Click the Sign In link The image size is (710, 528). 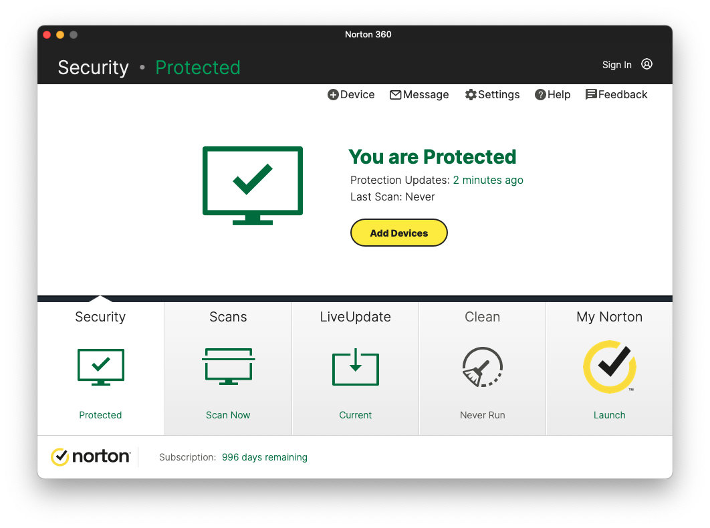coord(616,65)
